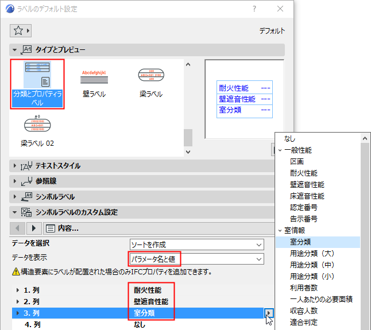The width and height of the screenshot is (371, 330).
Task: Choose 用途分類（中） in the popup
Action: click(x=312, y=265)
